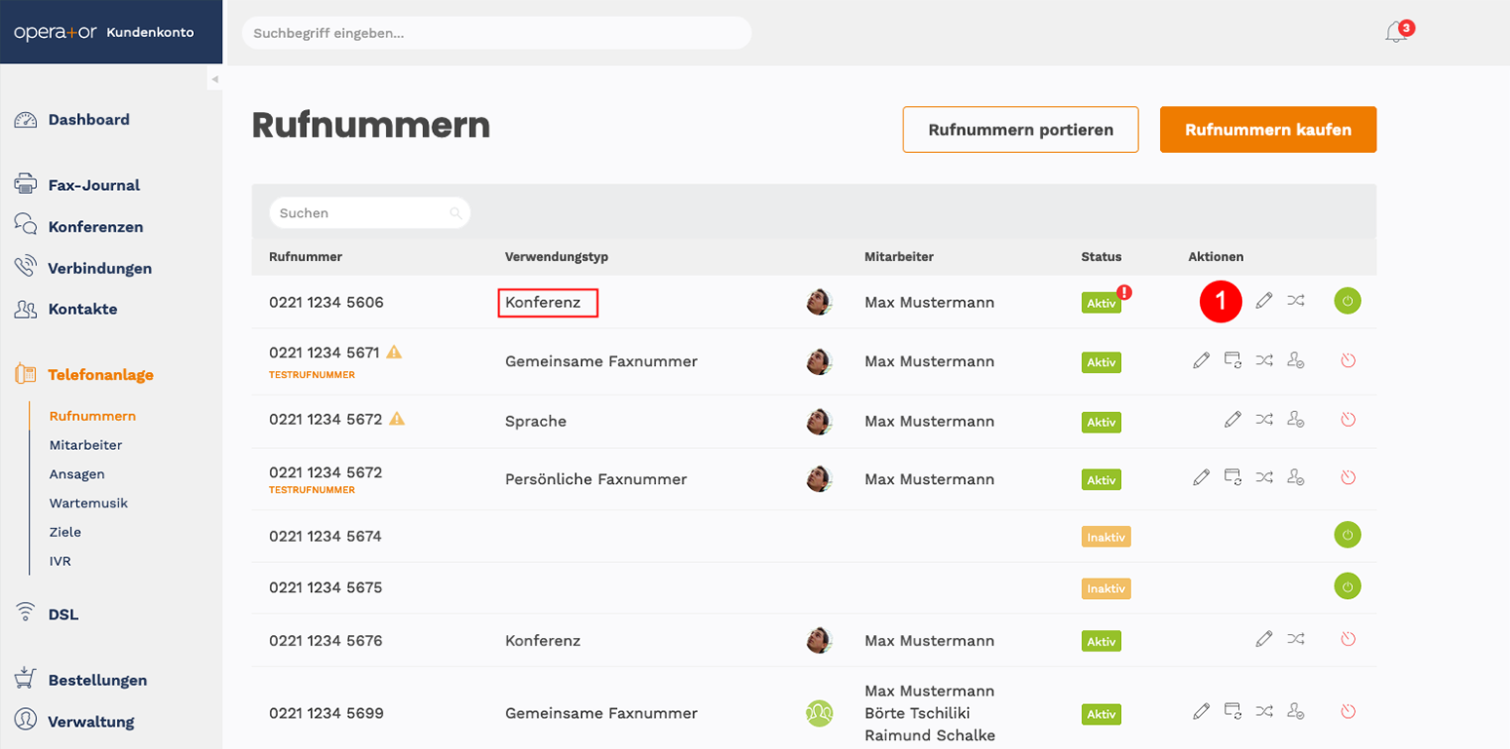
Task: Click Max Mustermann avatar in 5606 row
Action: point(820,302)
